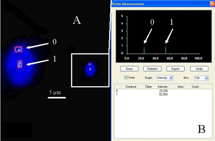215x141 pixels.
Task: Click the Undo button
Action: tap(199, 69)
